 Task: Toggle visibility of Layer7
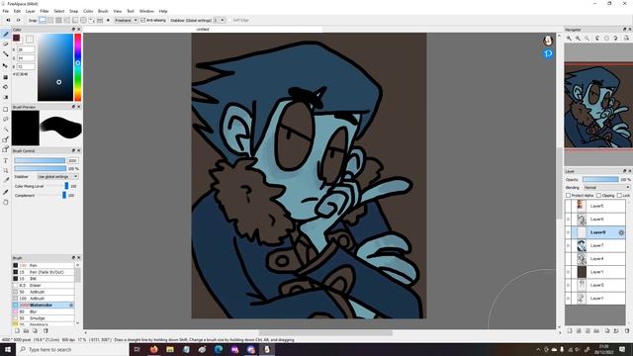[x=568, y=245]
